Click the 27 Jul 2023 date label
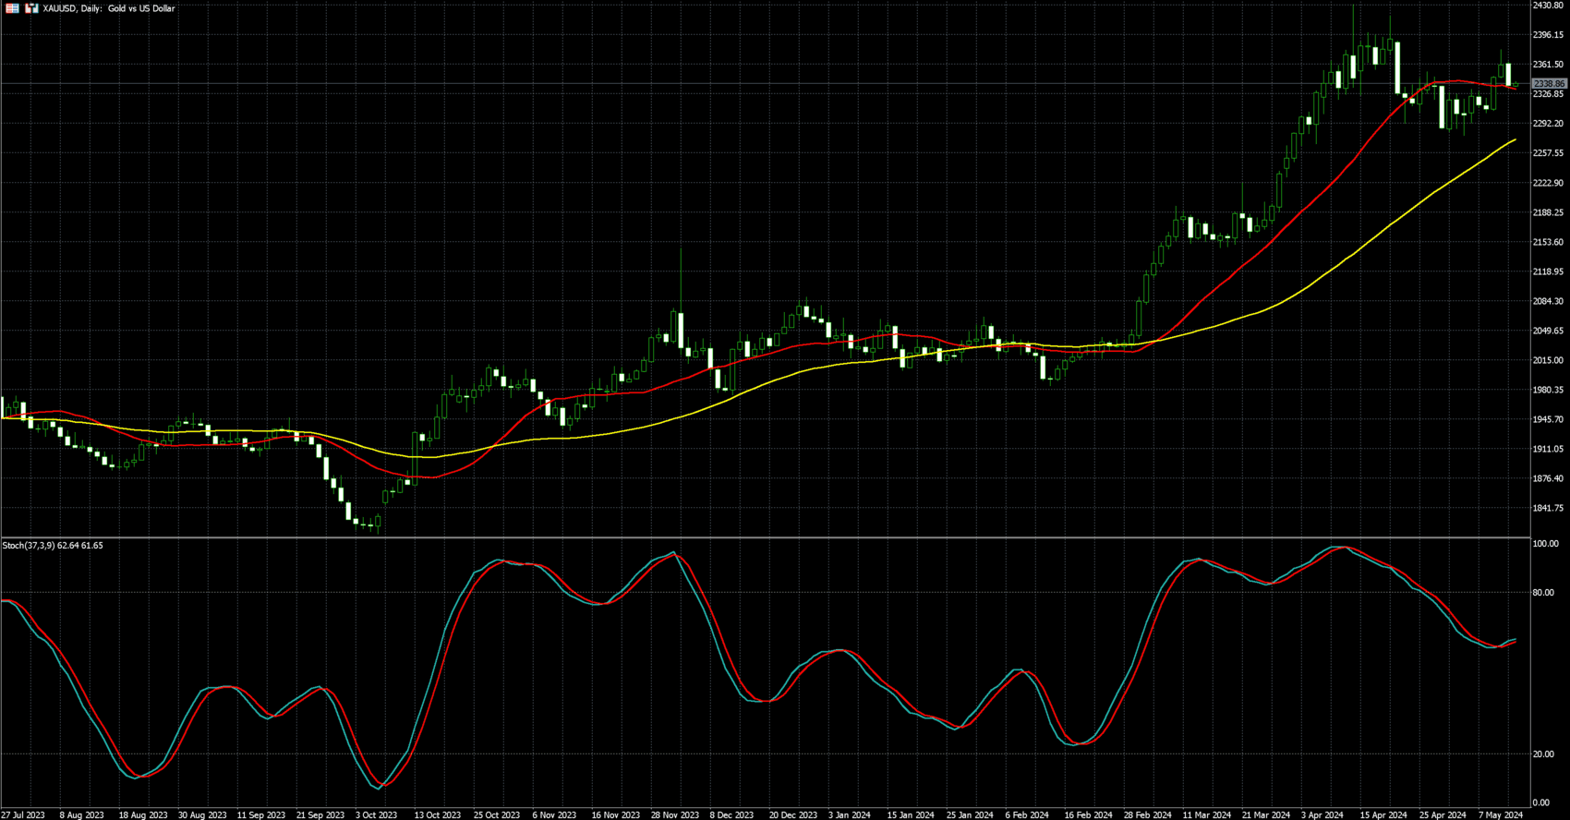The height and width of the screenshot is (820, 1570). pyautogui.click(x=23, y=814)
